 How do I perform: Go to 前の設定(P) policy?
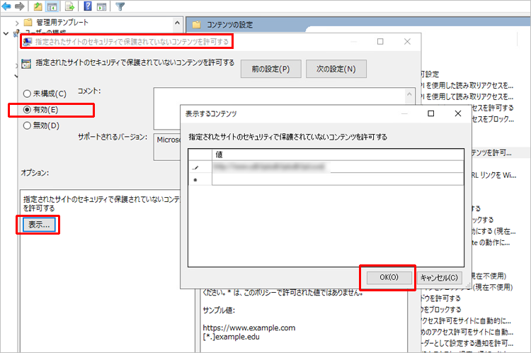pos(265,69)
